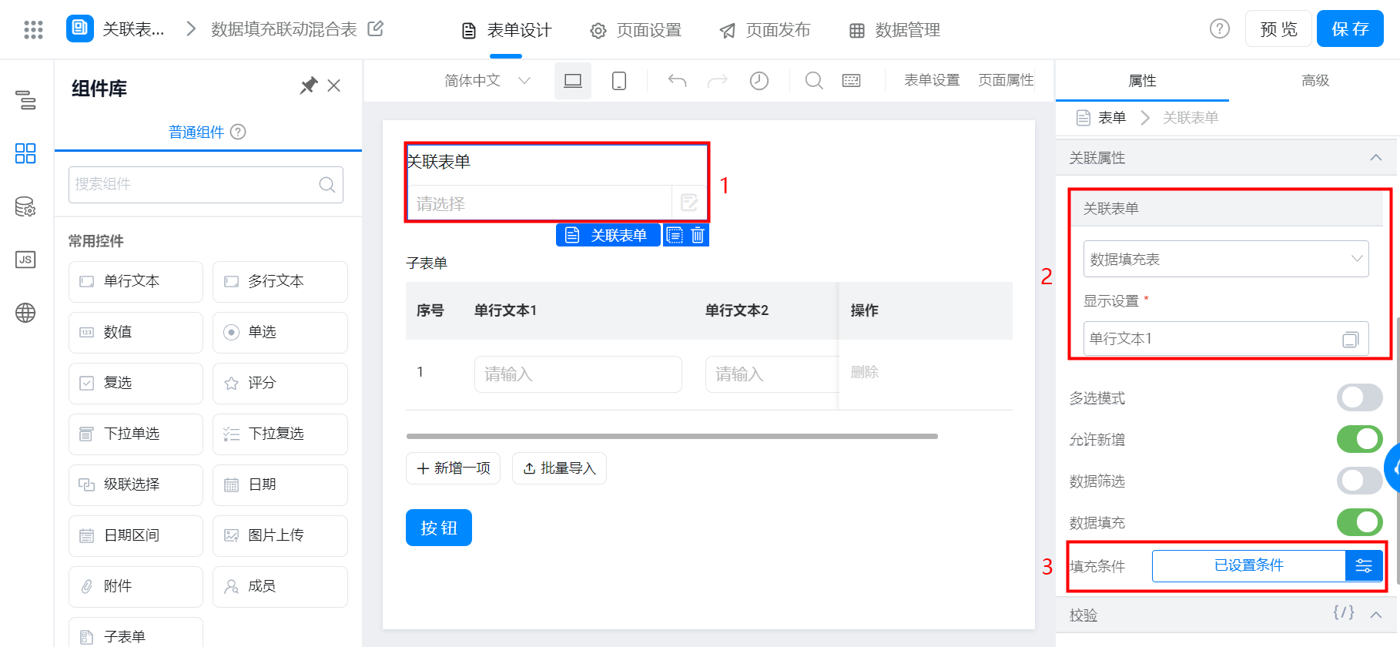Screen dimensions: 1400x647
Task: Click the 单行文本2 subform input
Action: [772, 374]
